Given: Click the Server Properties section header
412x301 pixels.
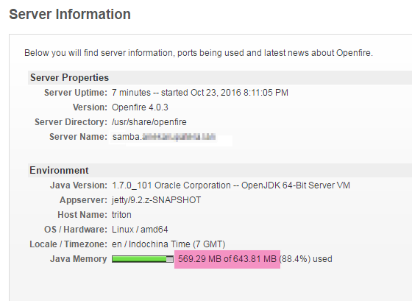Looking at the screenshot, I should [x=69, y=78].
